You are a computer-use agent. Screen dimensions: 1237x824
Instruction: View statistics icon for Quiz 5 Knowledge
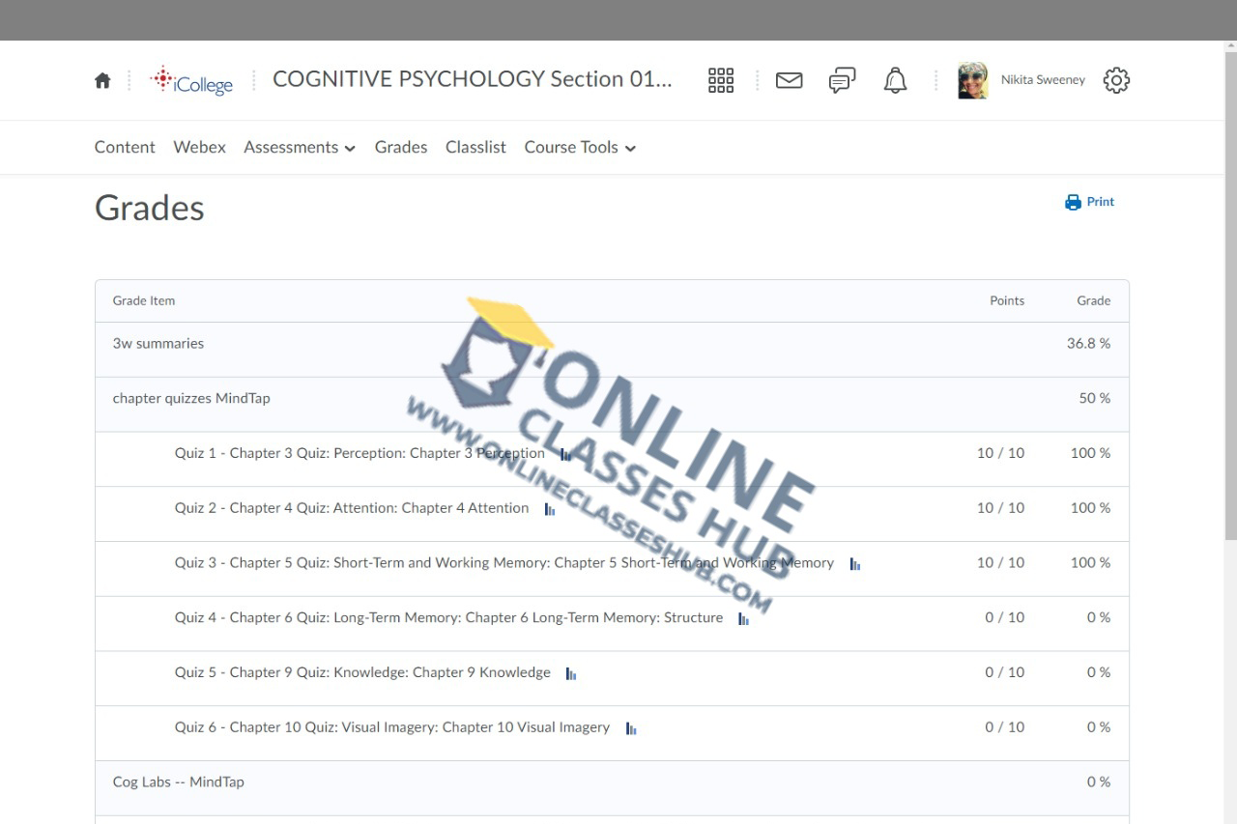tap(571, 674)
